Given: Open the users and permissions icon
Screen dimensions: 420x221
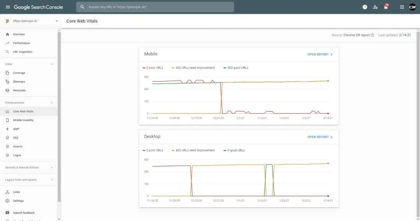Looking at the screenshot, I should click(x=375, y=7).
